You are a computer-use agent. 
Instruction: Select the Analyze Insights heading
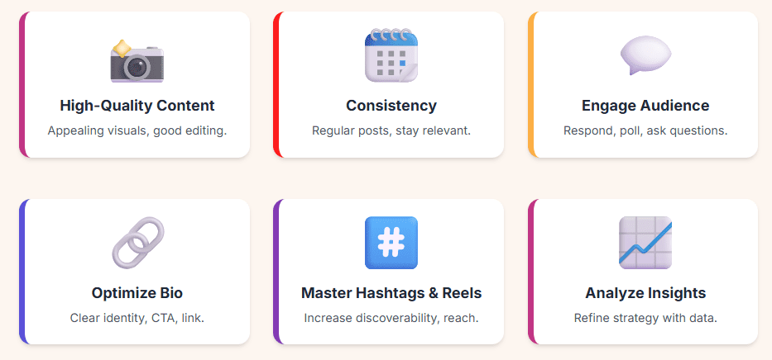[645, 293]
